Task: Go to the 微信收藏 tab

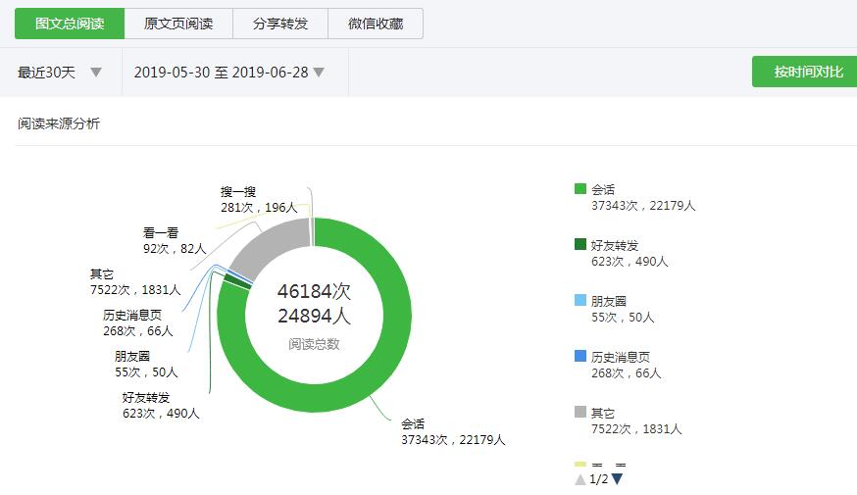Action: 376,24
